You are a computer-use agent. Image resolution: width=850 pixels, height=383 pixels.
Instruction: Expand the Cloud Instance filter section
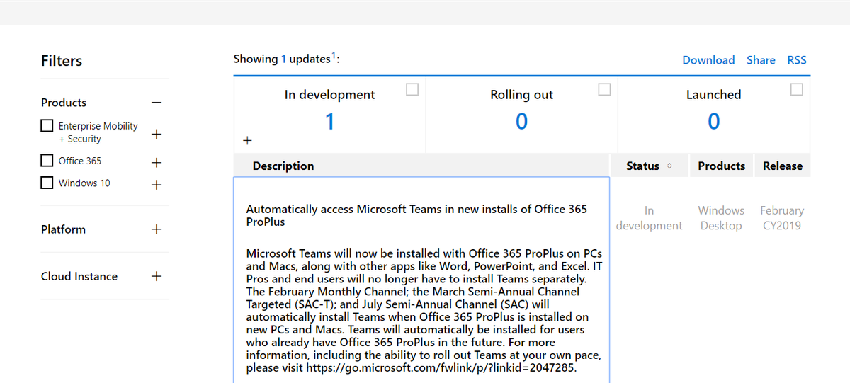(157, 276)
